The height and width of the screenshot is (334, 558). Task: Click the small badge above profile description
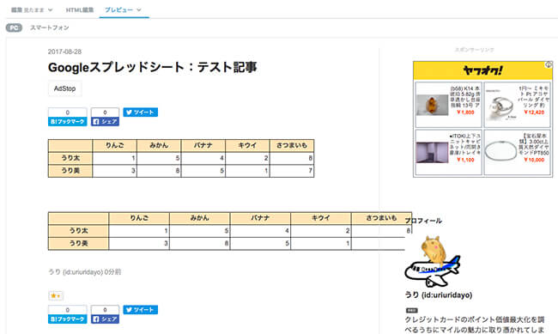point(412,311)
